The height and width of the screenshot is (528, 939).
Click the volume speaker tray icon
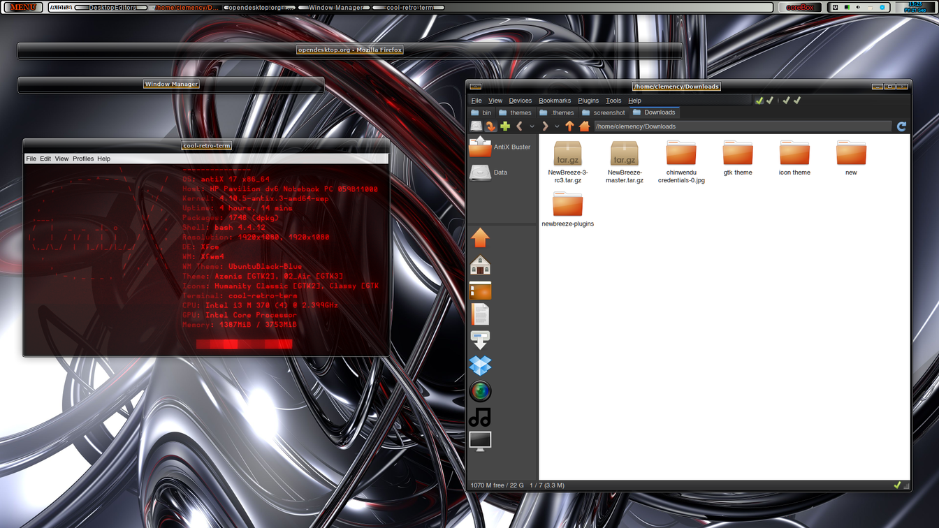[858, 8]
